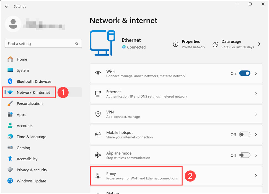Expand Wi-Fi settings with chevron arrow
Viewport: 269px width, 194px height.
(256, 73)
